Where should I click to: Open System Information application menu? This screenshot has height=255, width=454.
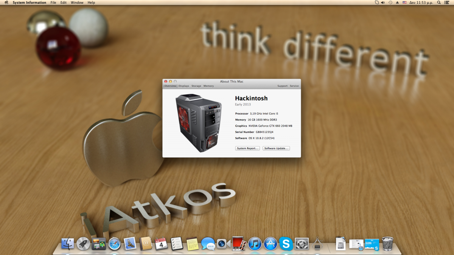(30, 3)
